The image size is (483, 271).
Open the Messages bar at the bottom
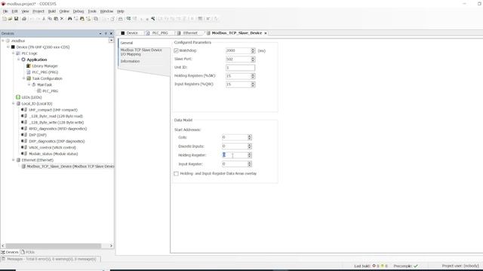51,259
